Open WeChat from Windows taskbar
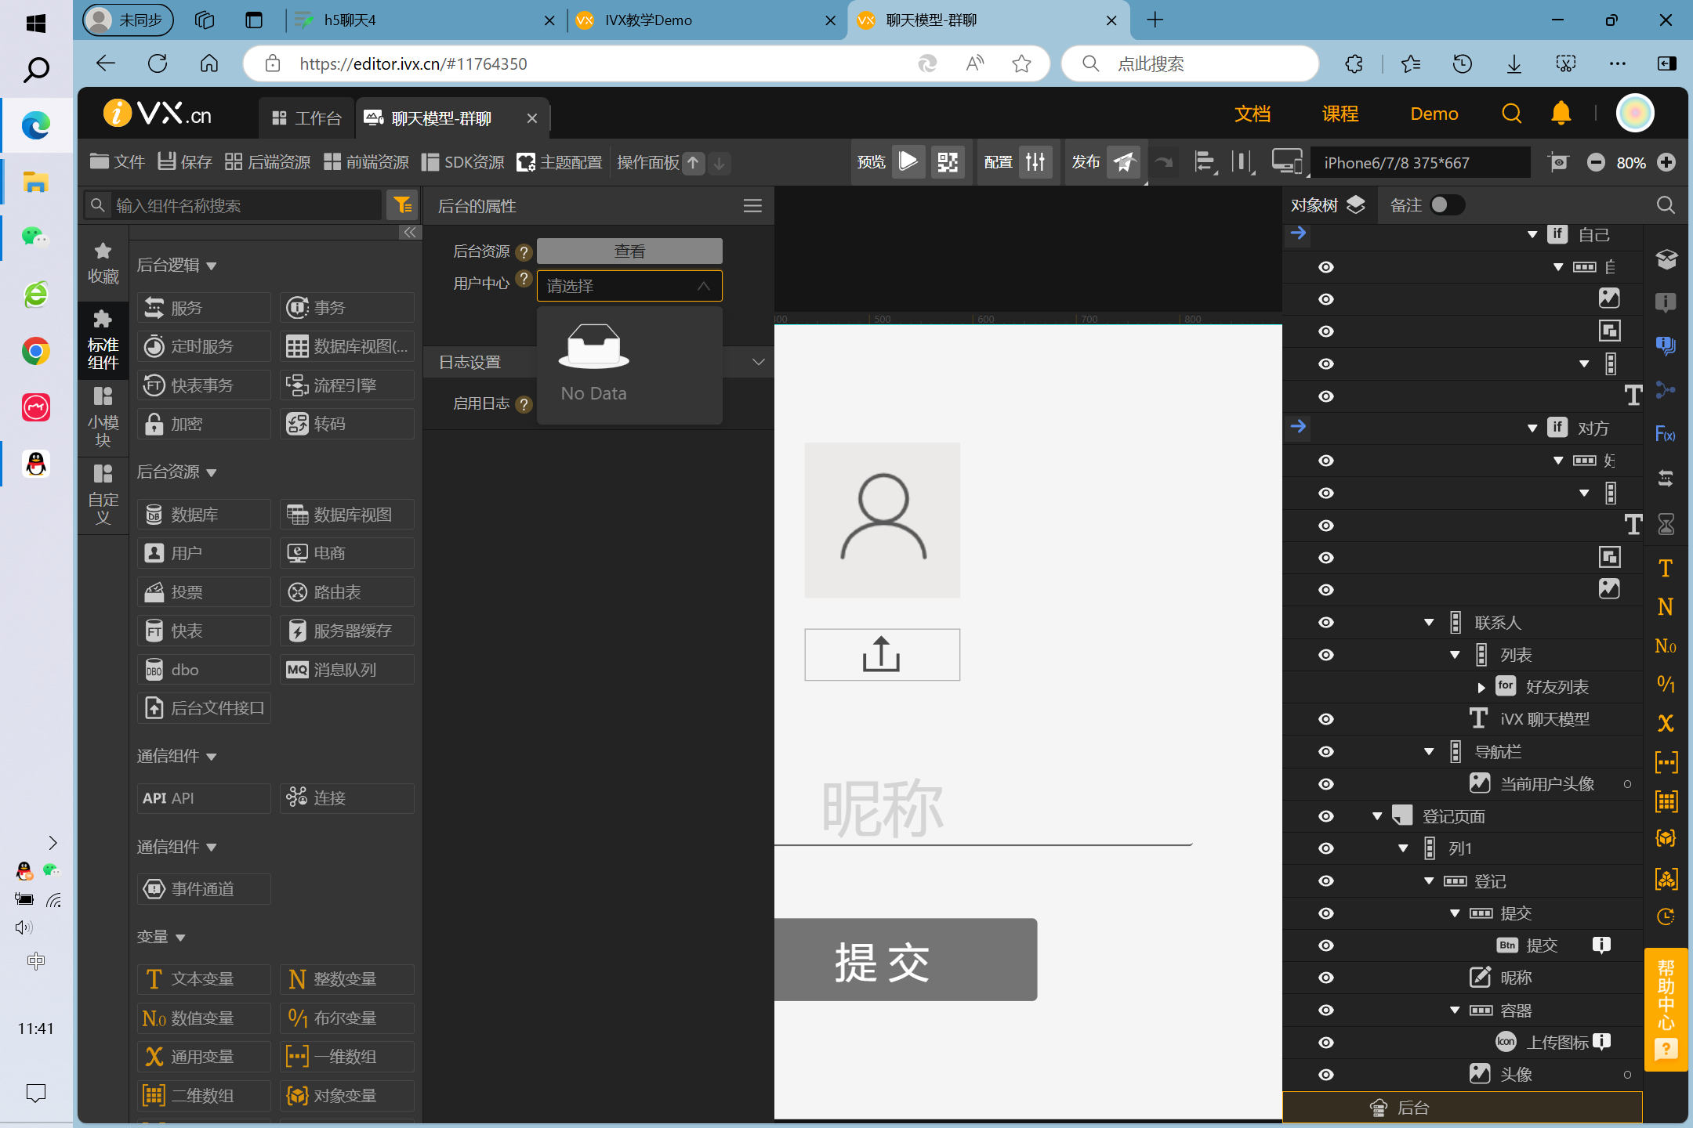Screen dimensions: 1693x1128 (x=35, y=237)
